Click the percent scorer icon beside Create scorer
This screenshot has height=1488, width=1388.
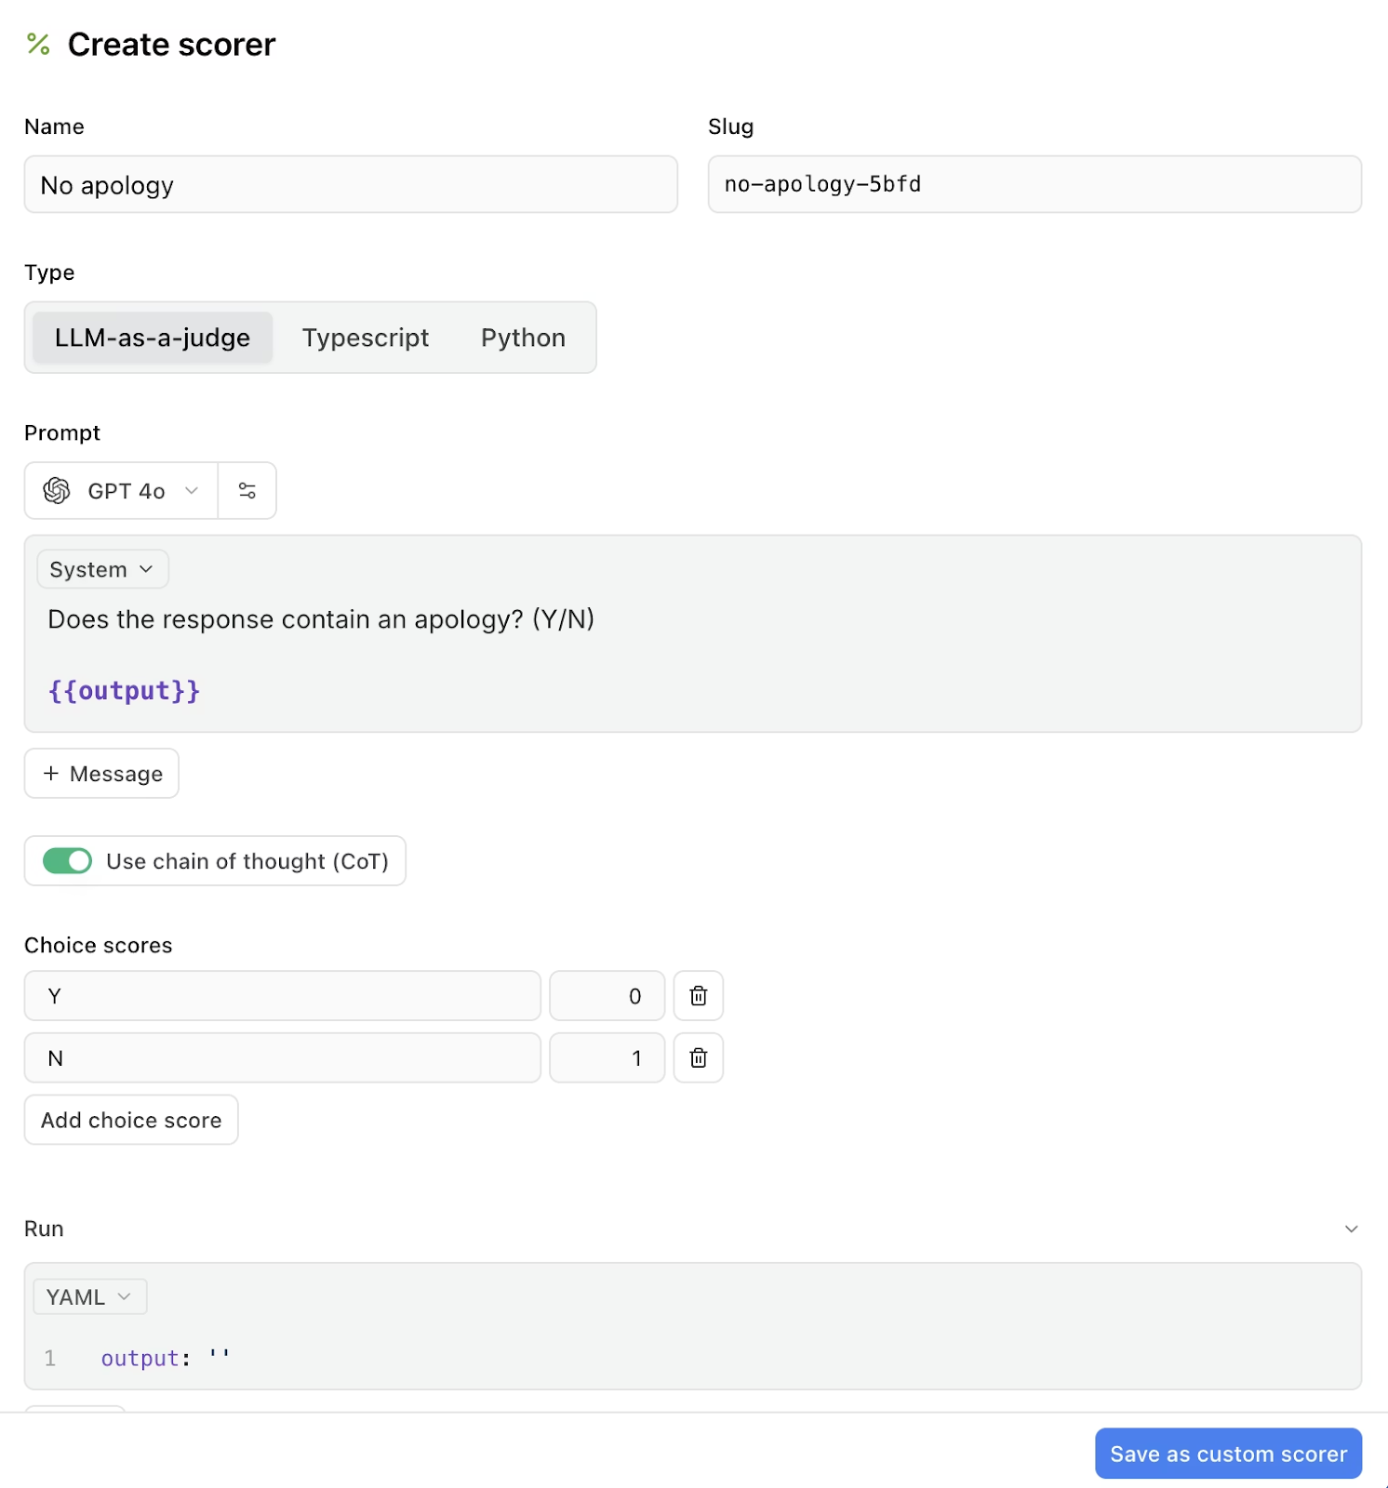[x=37, y=44]
